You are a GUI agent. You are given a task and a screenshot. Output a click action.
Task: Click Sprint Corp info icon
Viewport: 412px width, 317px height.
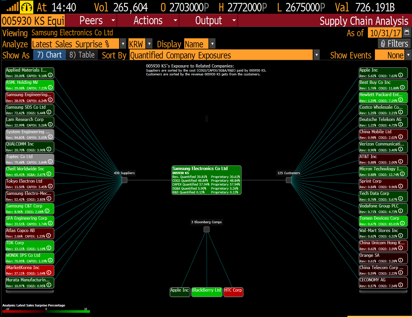tap(401, 186)
